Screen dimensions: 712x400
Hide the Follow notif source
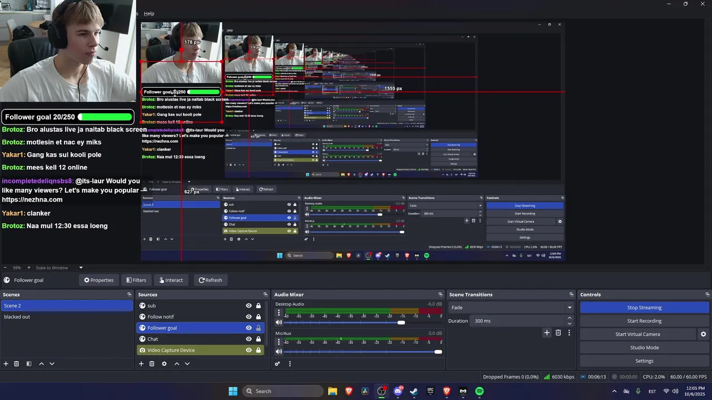[249, 317]
